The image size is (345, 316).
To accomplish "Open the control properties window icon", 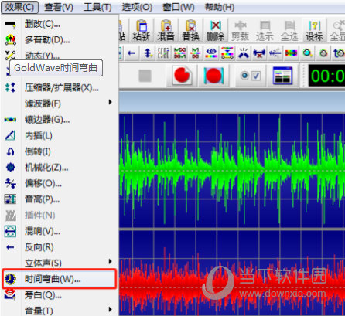I will click(x=282, y=76).
